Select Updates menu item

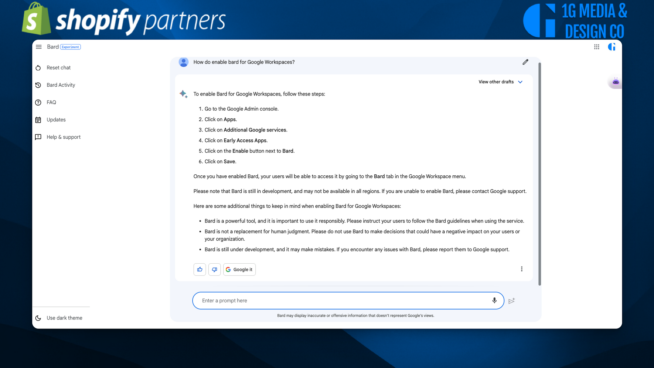click(56, 119)
